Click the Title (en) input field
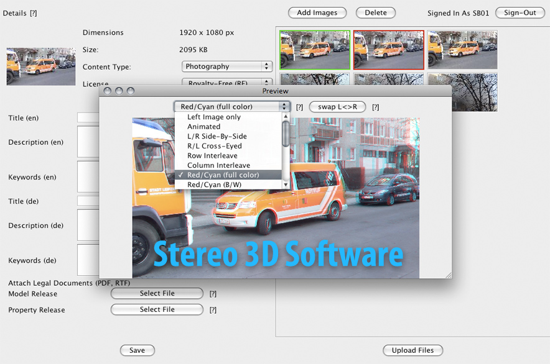Viewport: 550px width, 364px height. click(88, 117)
